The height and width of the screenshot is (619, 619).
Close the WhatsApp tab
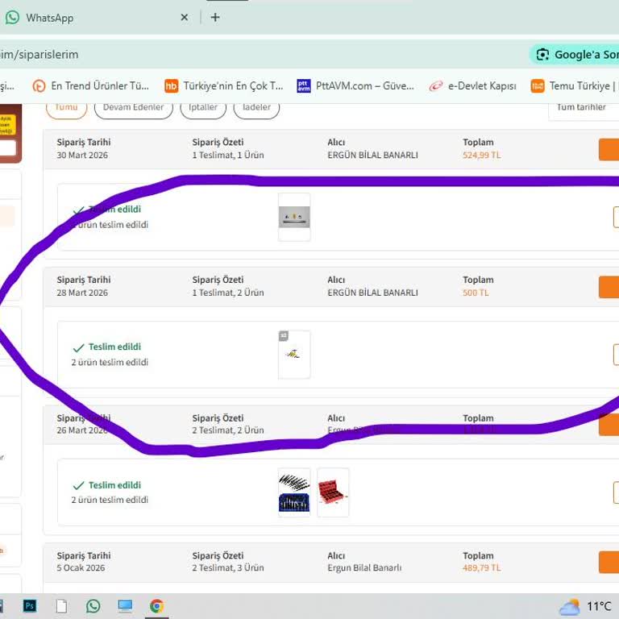(184, 18)
